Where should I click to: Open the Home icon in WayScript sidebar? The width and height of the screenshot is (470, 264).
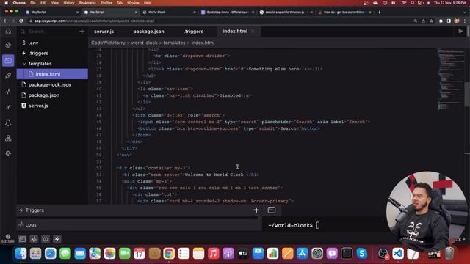point(8,32)
